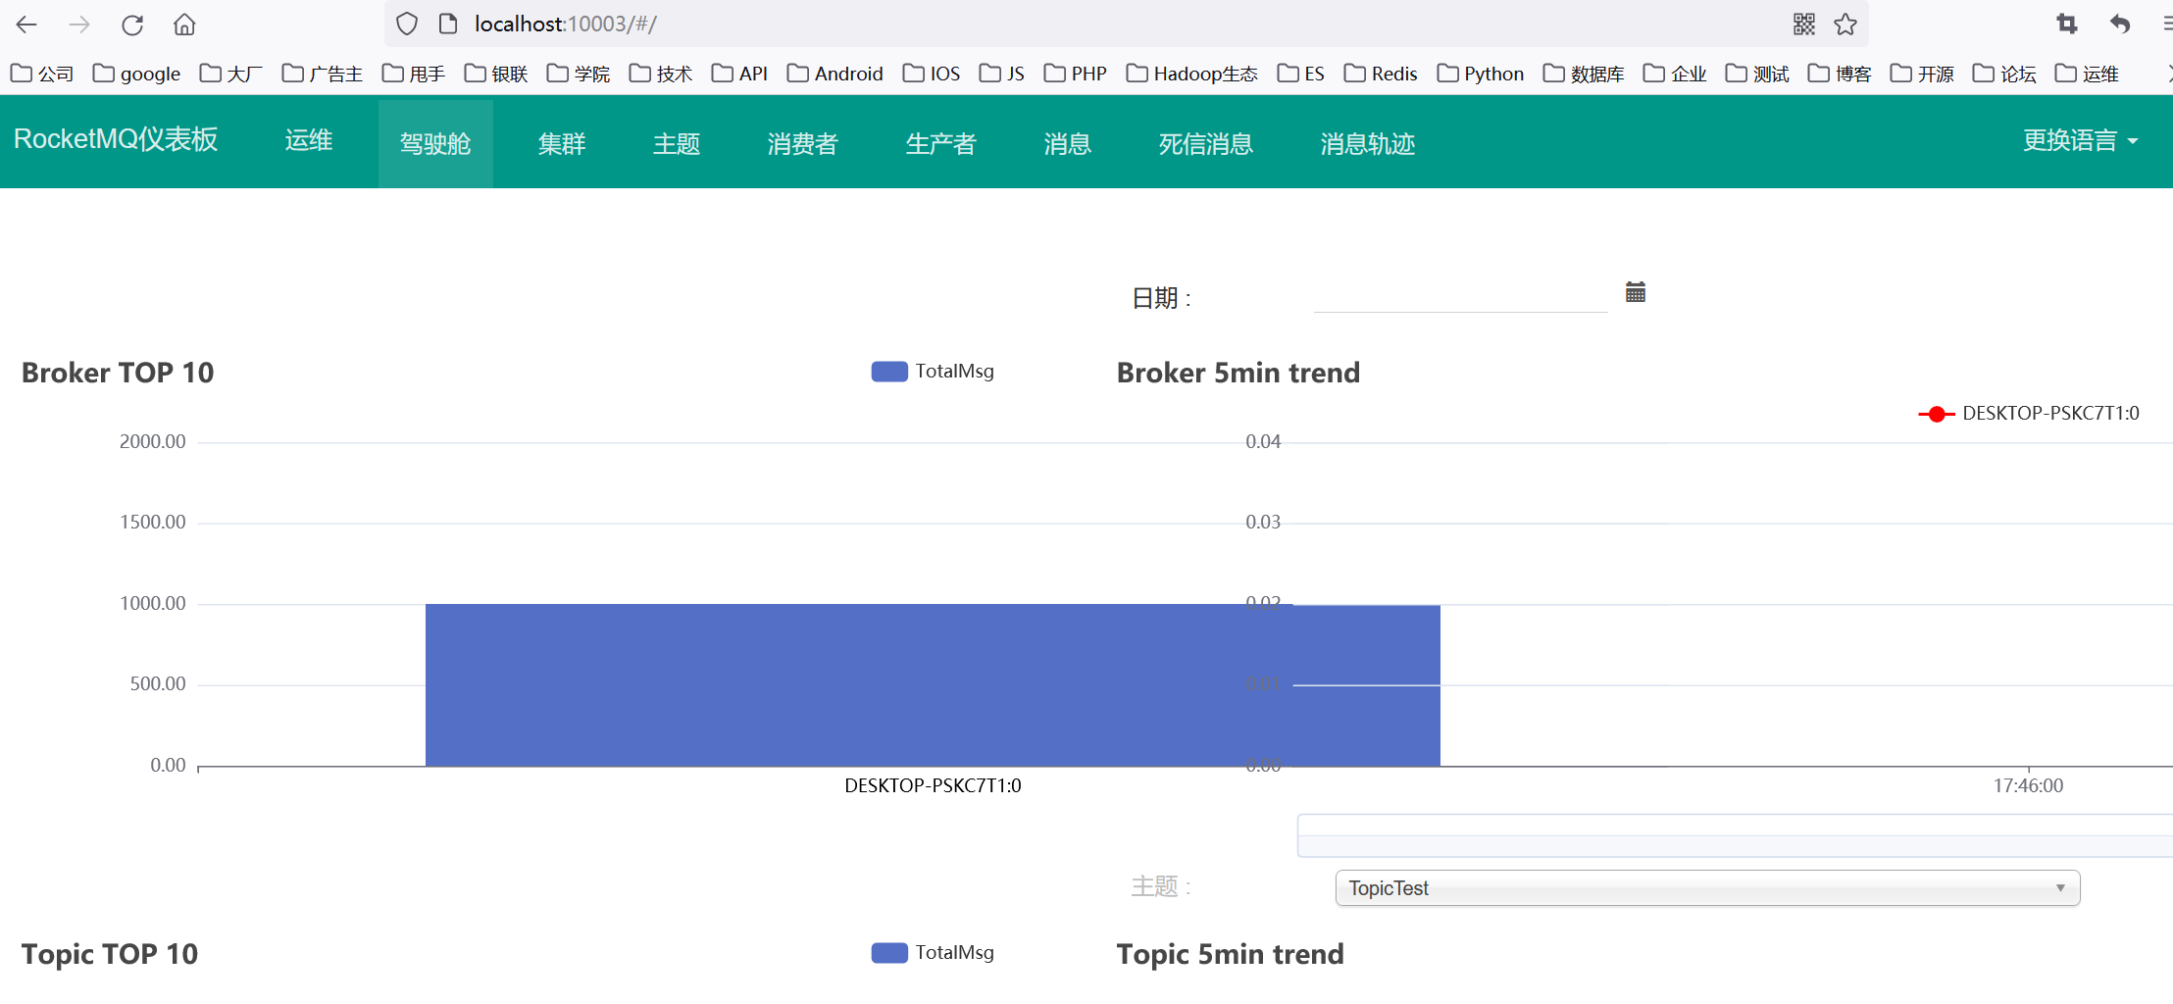
Task: Open the 消息轨迹 navigation tab
Action: (1367, 144)
